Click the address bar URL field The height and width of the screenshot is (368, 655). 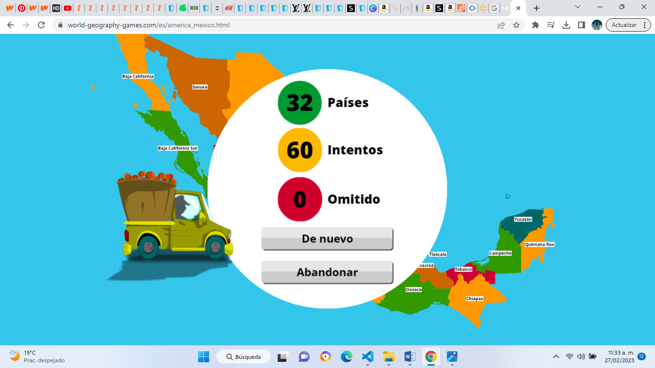278,25
